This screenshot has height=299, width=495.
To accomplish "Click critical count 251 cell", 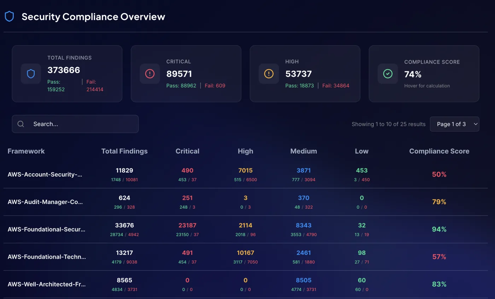I will (187, 198).
